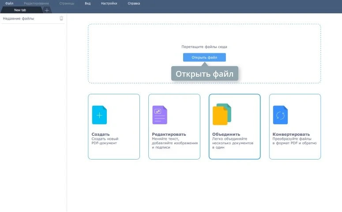Click the cyan Create document icon
The height and width of the screenshot is (212, 342).
click(x=99, y=115)
